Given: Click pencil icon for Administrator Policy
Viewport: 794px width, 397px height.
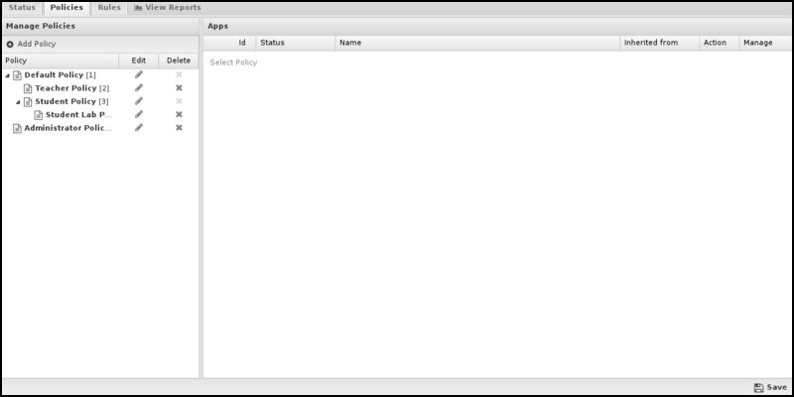Looking at the screenshot, I should [x=139, y=127].
